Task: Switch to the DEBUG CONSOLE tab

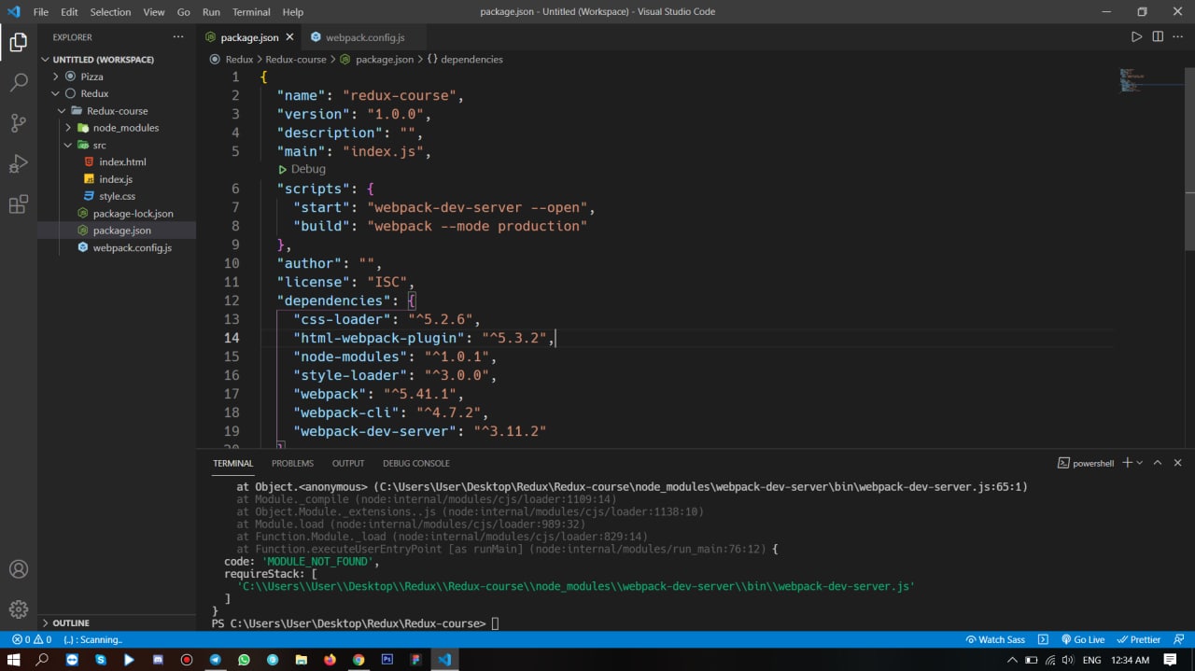Action: (416, 463)
